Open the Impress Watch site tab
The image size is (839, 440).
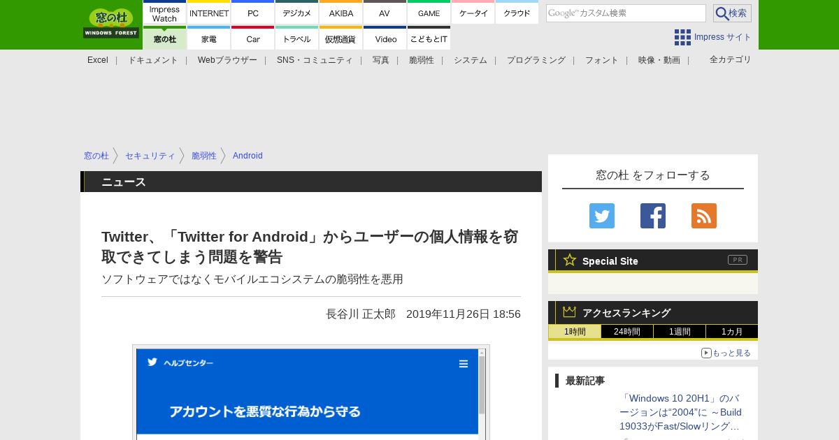(164, 13)
